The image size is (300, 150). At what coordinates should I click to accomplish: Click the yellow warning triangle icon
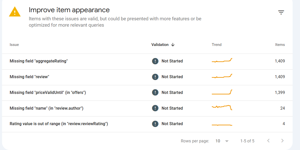pyautogui.click(x=15, y=12)
